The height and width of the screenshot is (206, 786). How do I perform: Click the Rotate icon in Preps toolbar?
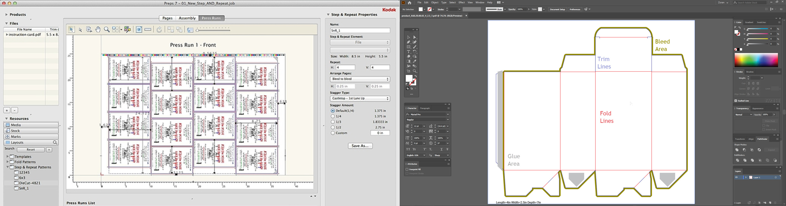pyautogui.click(x=159, y=30)
